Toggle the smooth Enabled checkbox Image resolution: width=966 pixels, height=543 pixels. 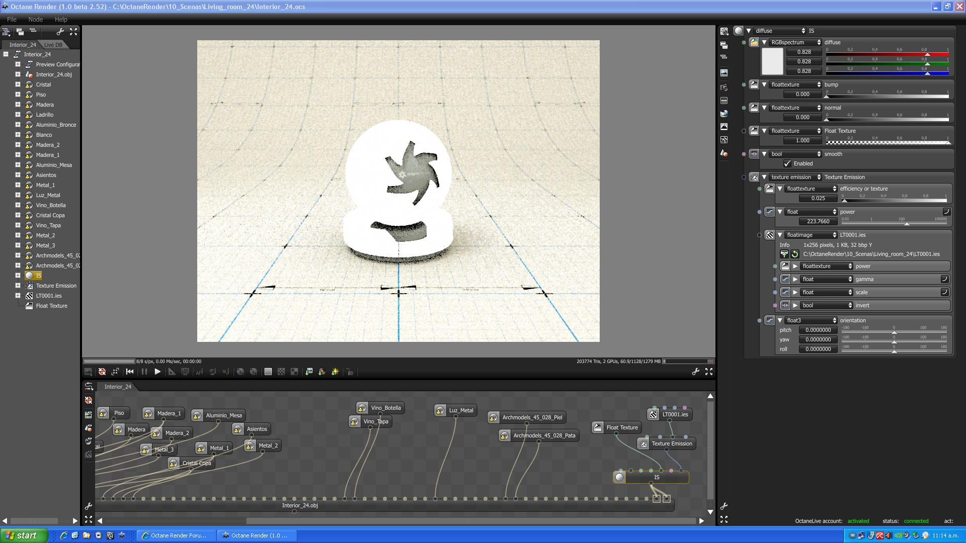(787, 163)
